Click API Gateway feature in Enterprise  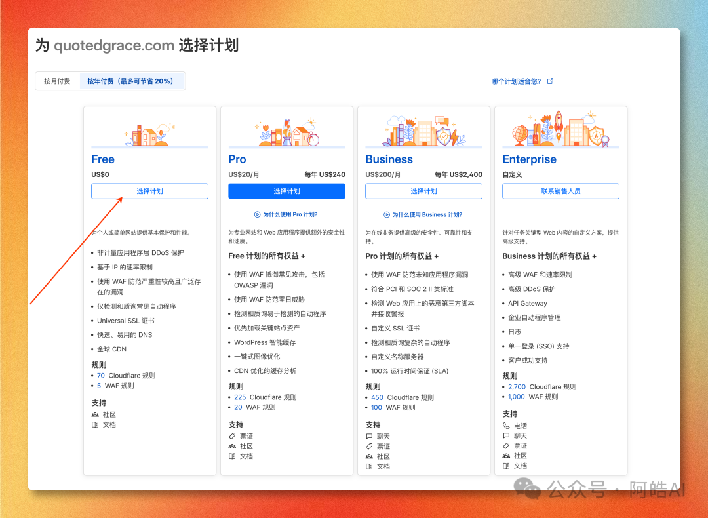click(x=527, y=304)
